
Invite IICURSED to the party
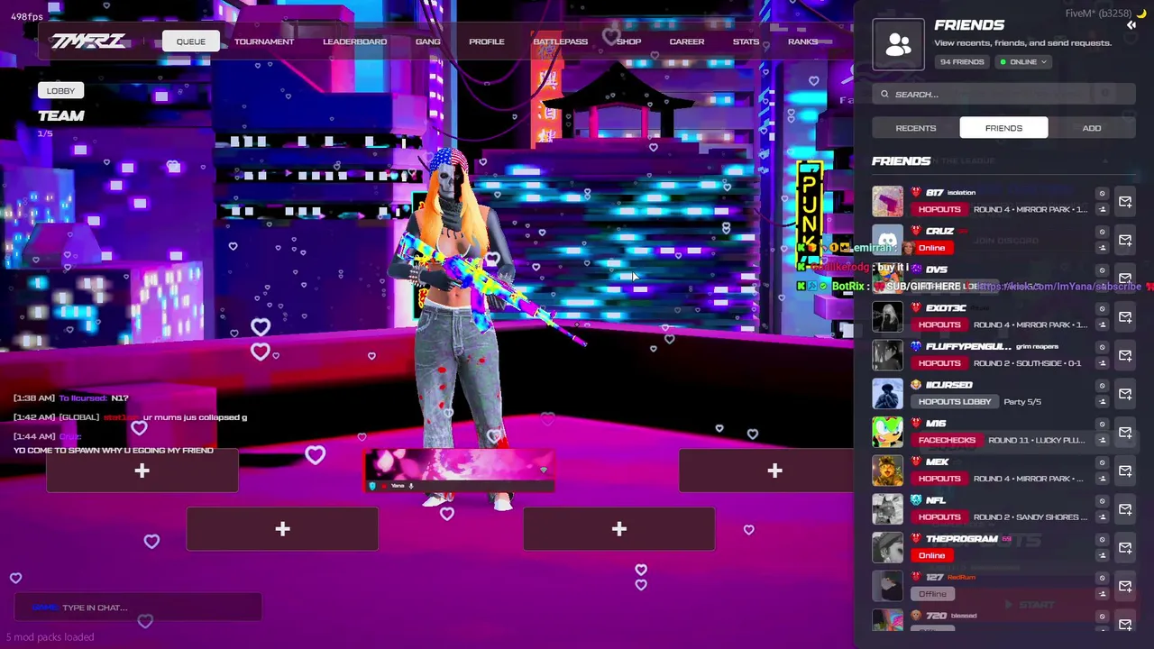click(x=1125, y=394)
